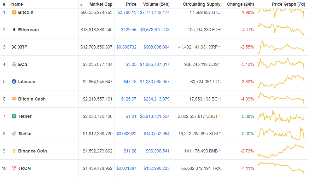Click EOS change value -5.12%
This screenshot has height=178, width=309.
(x=247, y=64)
